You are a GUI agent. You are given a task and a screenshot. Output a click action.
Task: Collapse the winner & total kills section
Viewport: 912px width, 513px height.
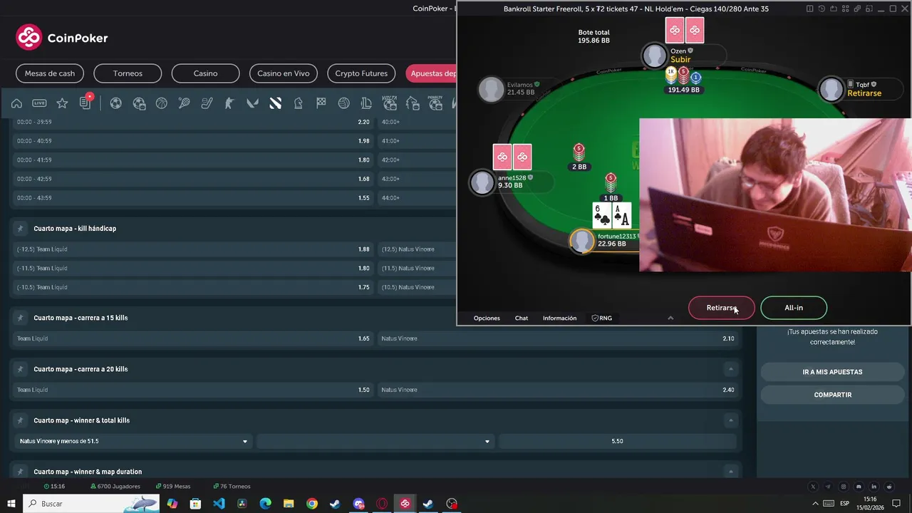(730, 420)
